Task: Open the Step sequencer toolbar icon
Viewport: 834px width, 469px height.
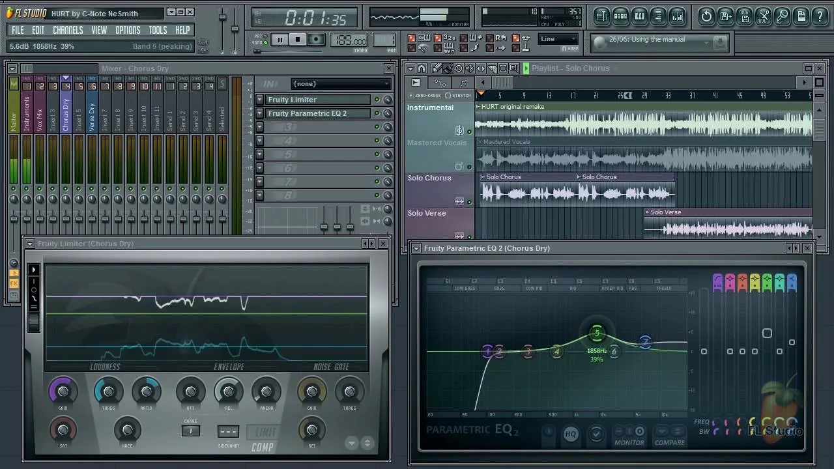Action: 620,16
